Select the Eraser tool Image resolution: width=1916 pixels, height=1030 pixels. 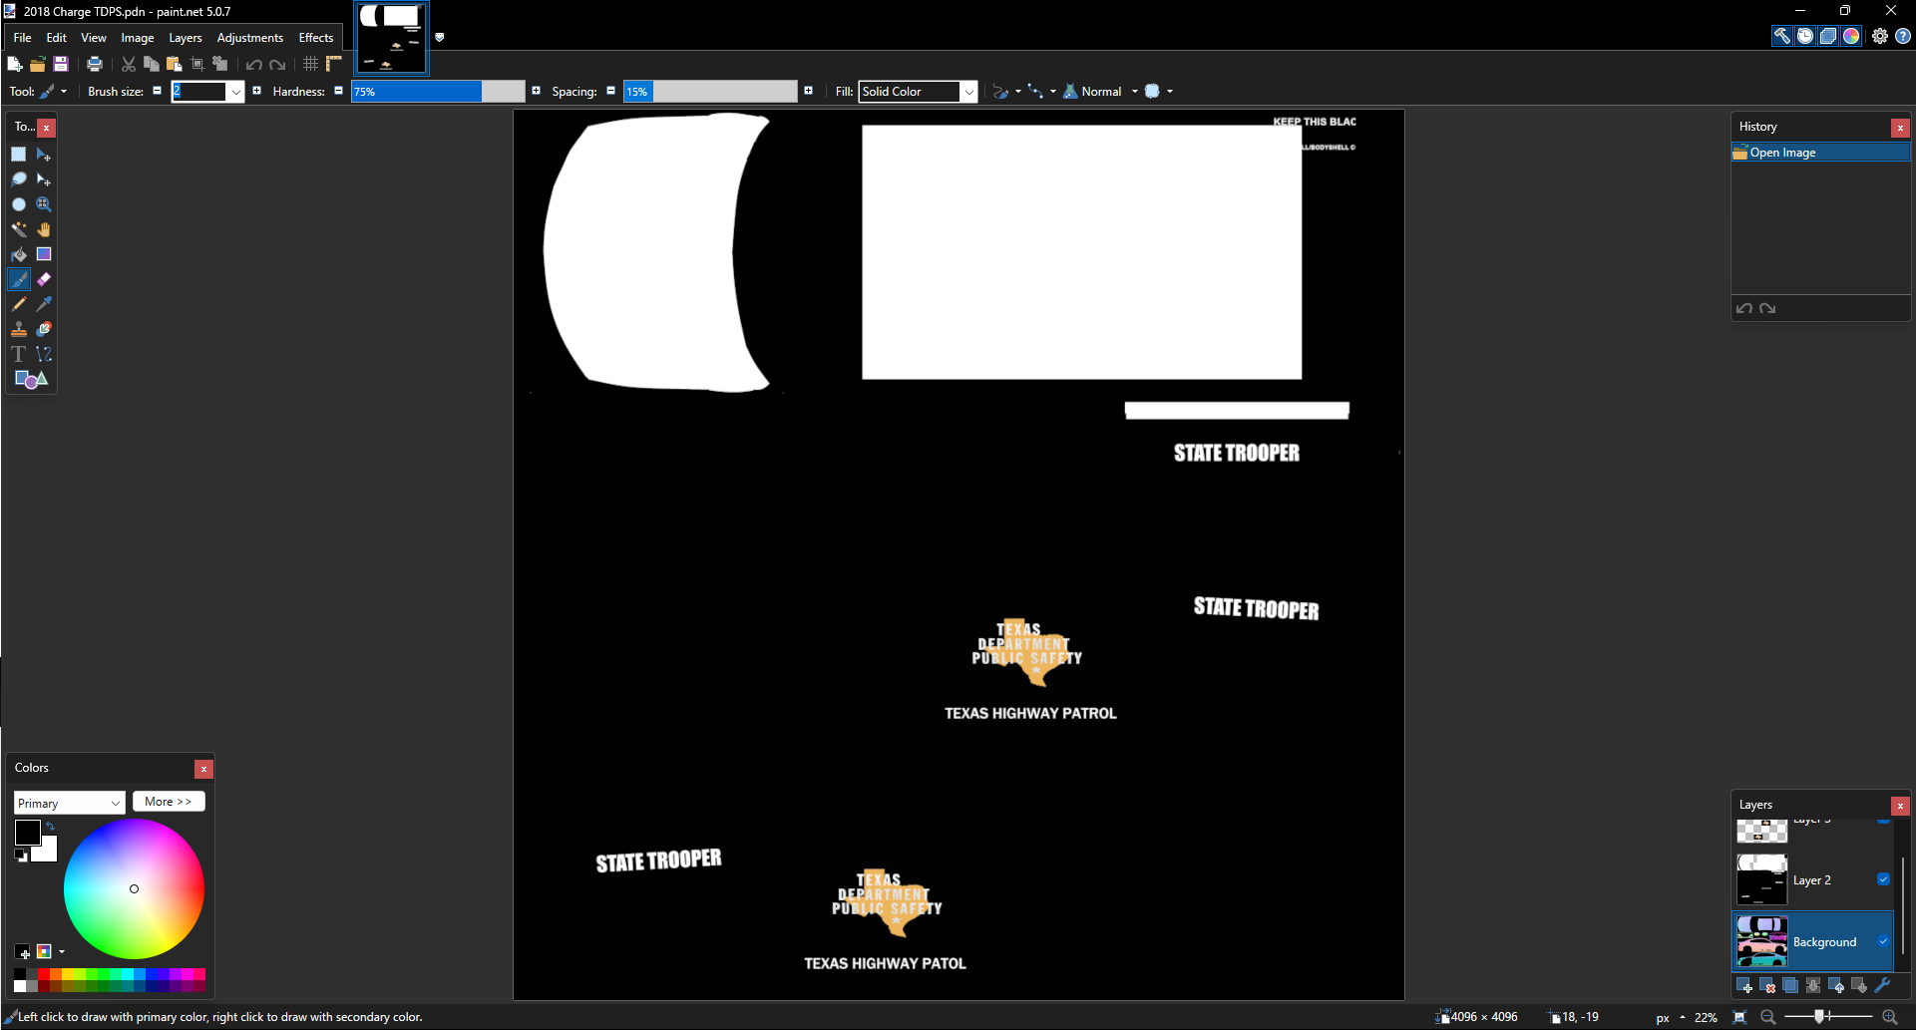(44, 279)
